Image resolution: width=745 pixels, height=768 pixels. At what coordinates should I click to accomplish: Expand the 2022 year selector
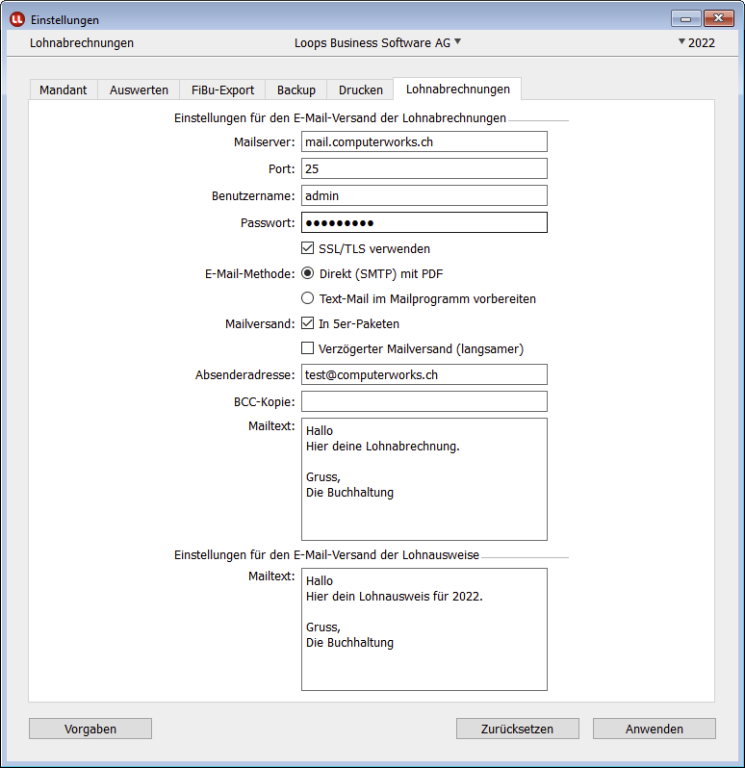click(696, 42)
